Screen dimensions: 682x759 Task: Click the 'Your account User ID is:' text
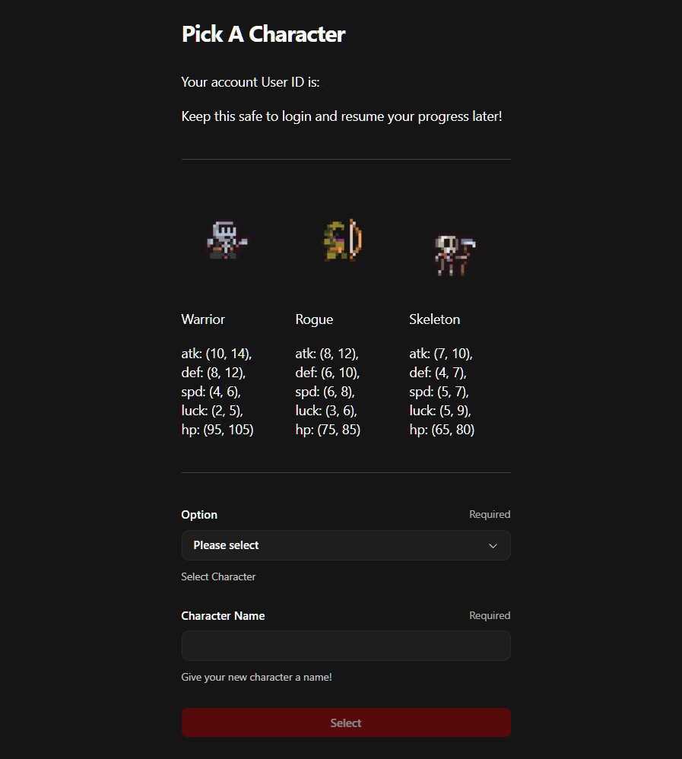pyautogui.click(x=250, y=82)
